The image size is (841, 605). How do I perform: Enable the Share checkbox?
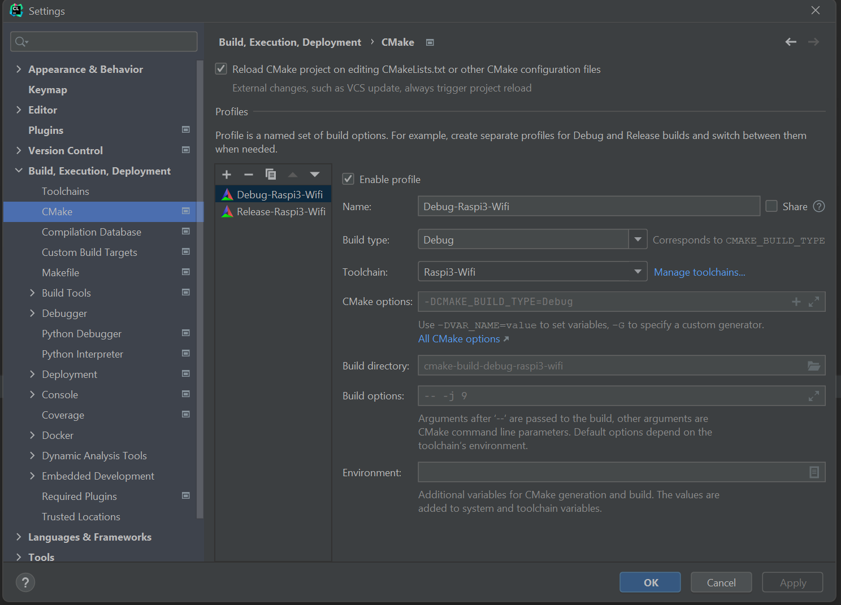pyautogui.click(x=771, y=206)
